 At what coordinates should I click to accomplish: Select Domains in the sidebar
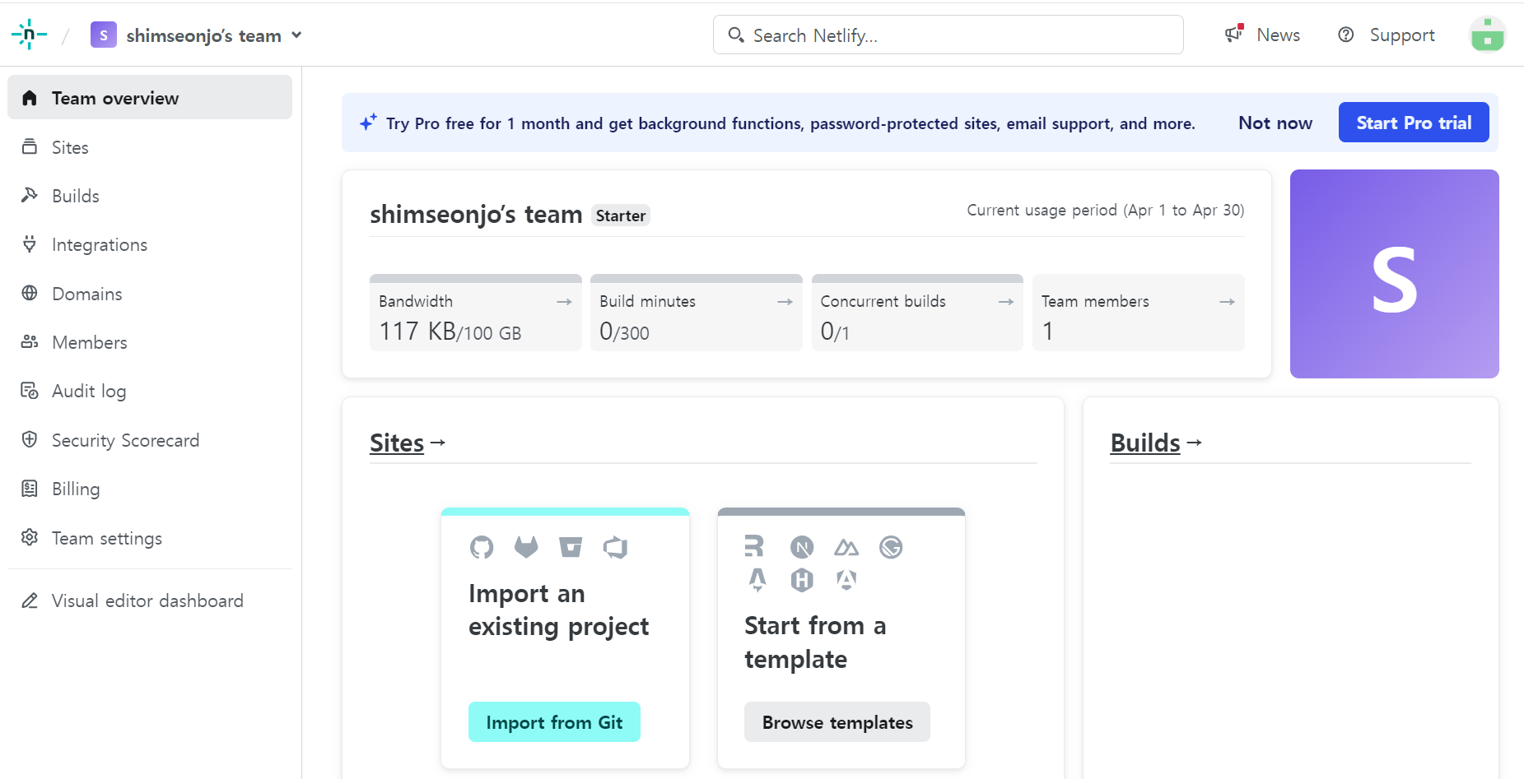tap(86, 294)
